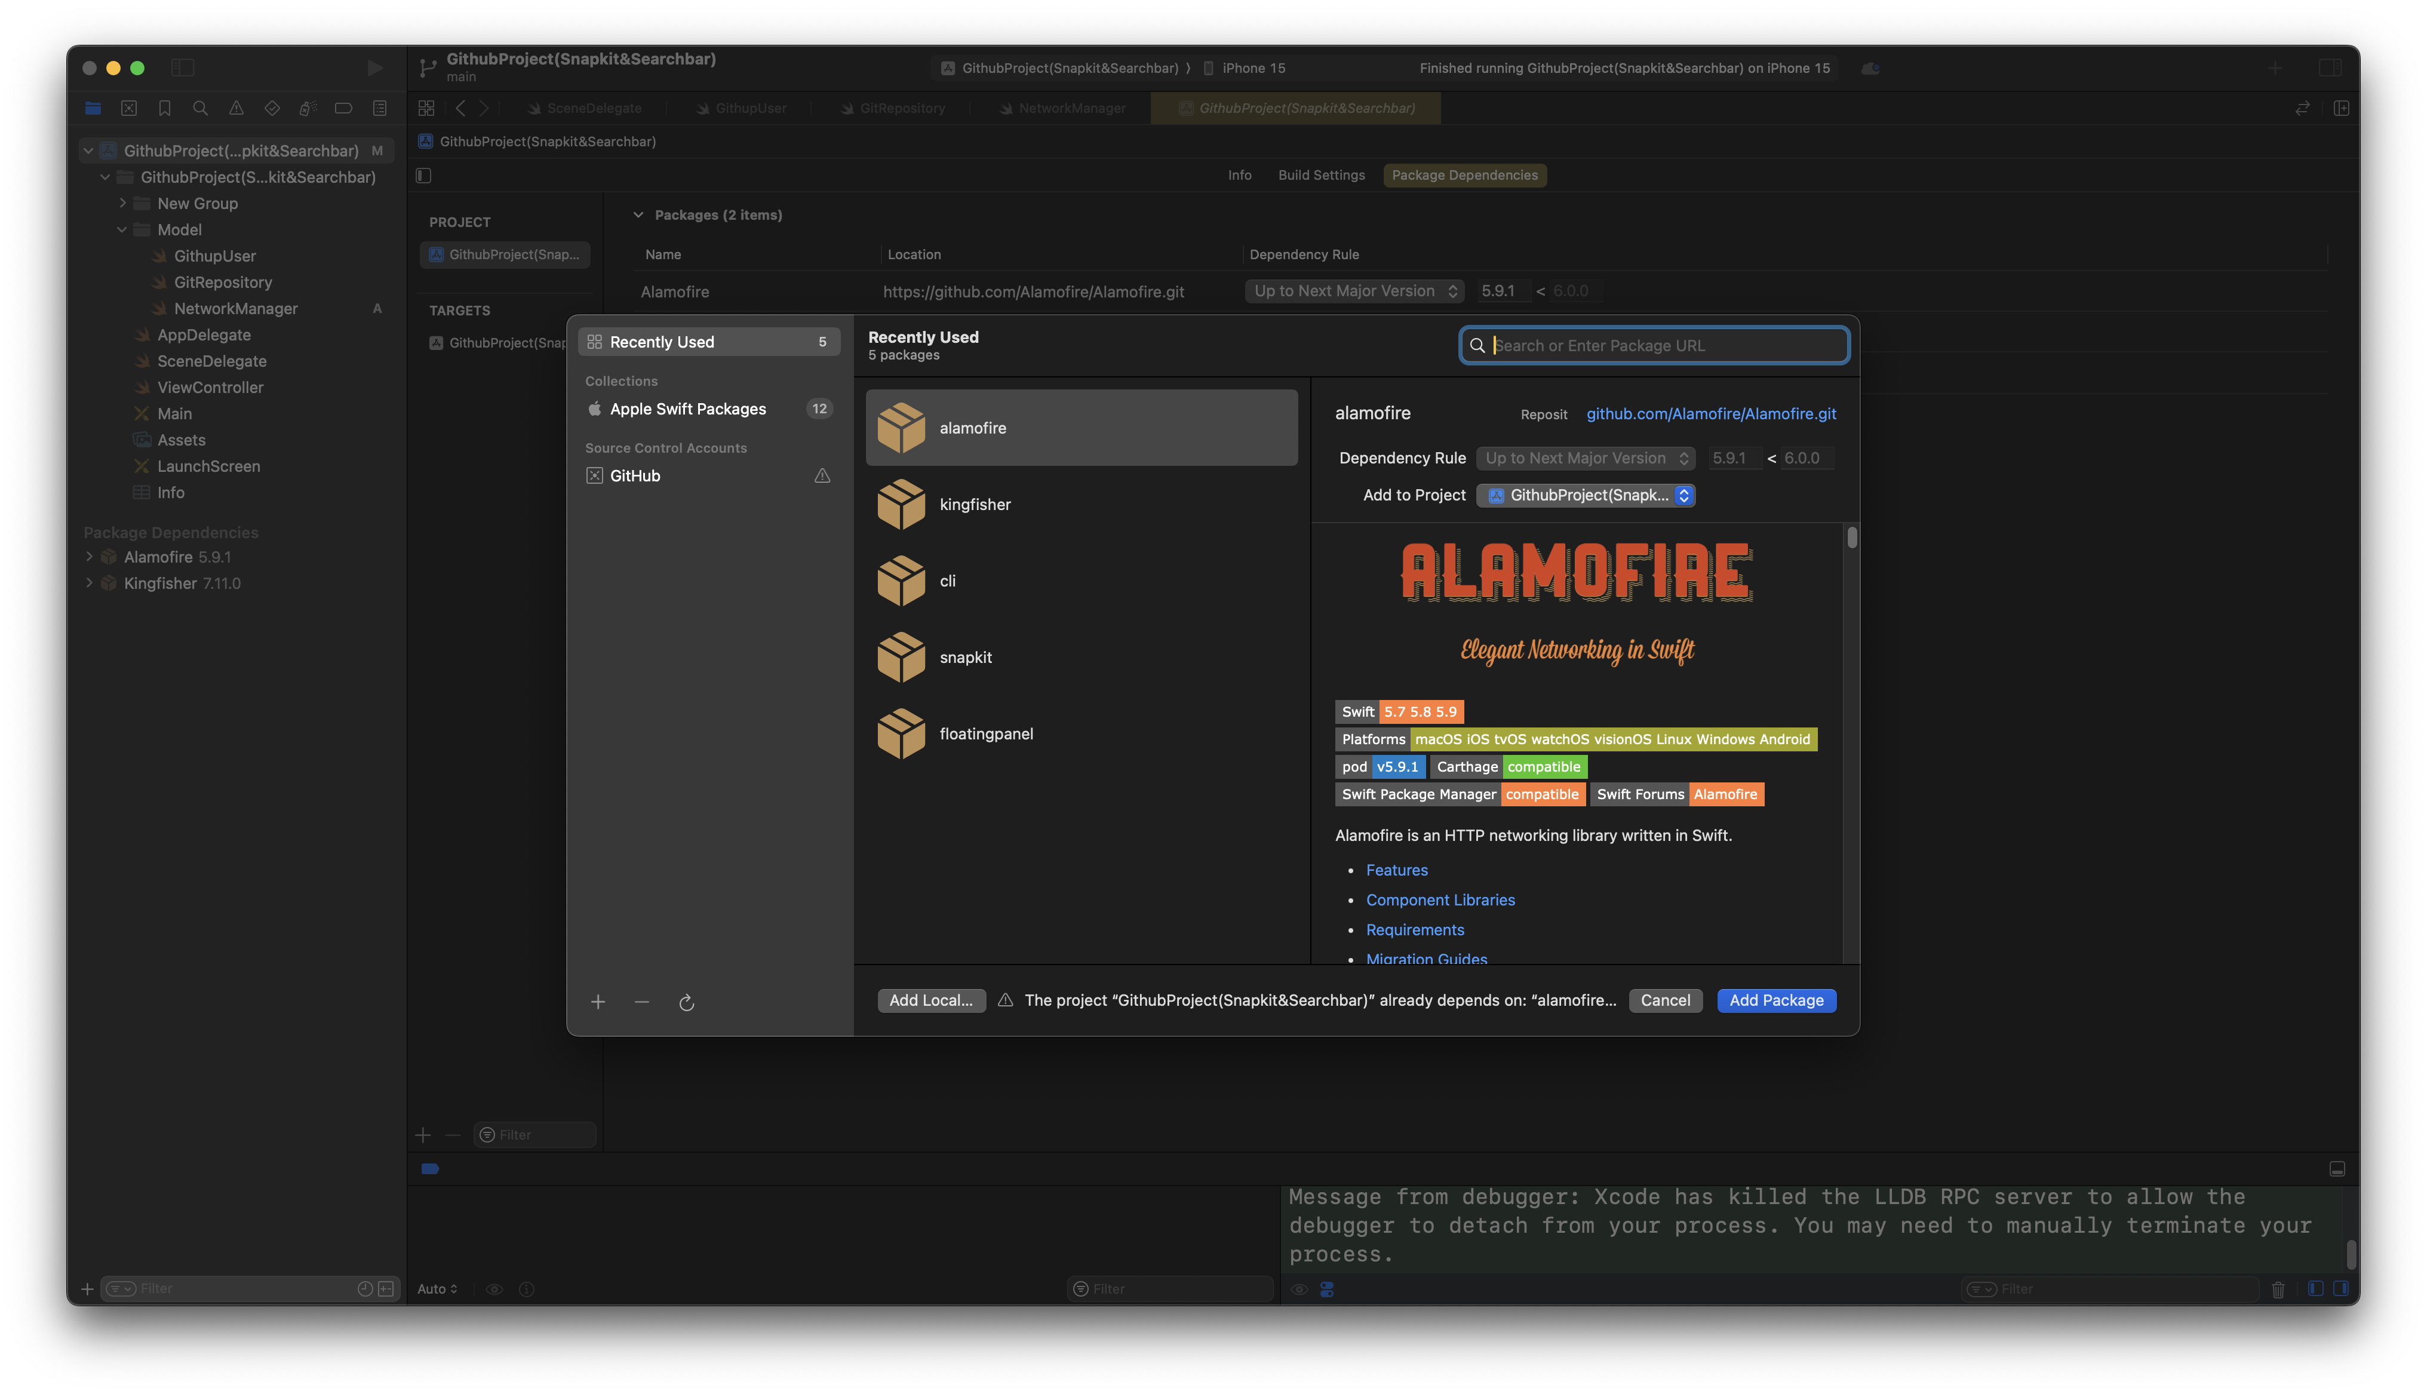Switch to the Build Settings tab
Viewport: 2427px width, 1394px height.
(x=1322, y=175)
